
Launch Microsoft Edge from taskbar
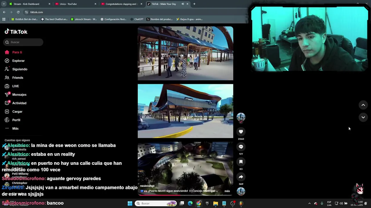[x=190, y=203]
